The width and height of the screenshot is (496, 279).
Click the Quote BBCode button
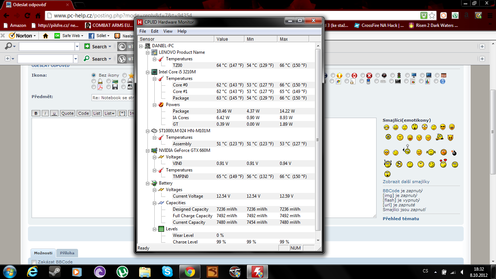tap(68, 113)
